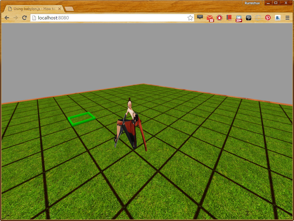The image size is (294, 221).
Task: Go back to the previous page
Action: click(x=7, y=18)
